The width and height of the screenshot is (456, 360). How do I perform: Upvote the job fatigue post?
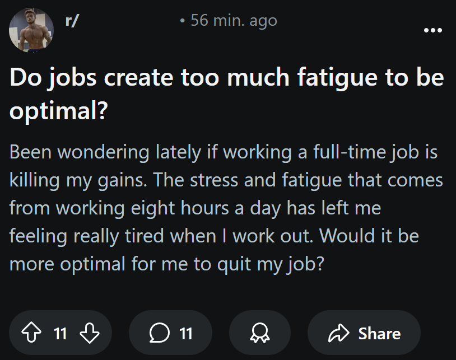point(32,334)
